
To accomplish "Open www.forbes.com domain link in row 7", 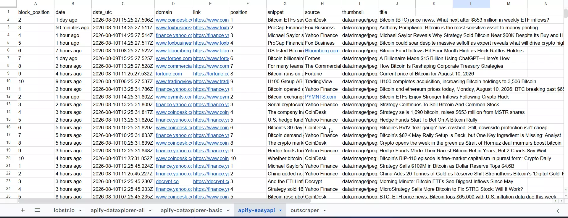I will point(174,58).
